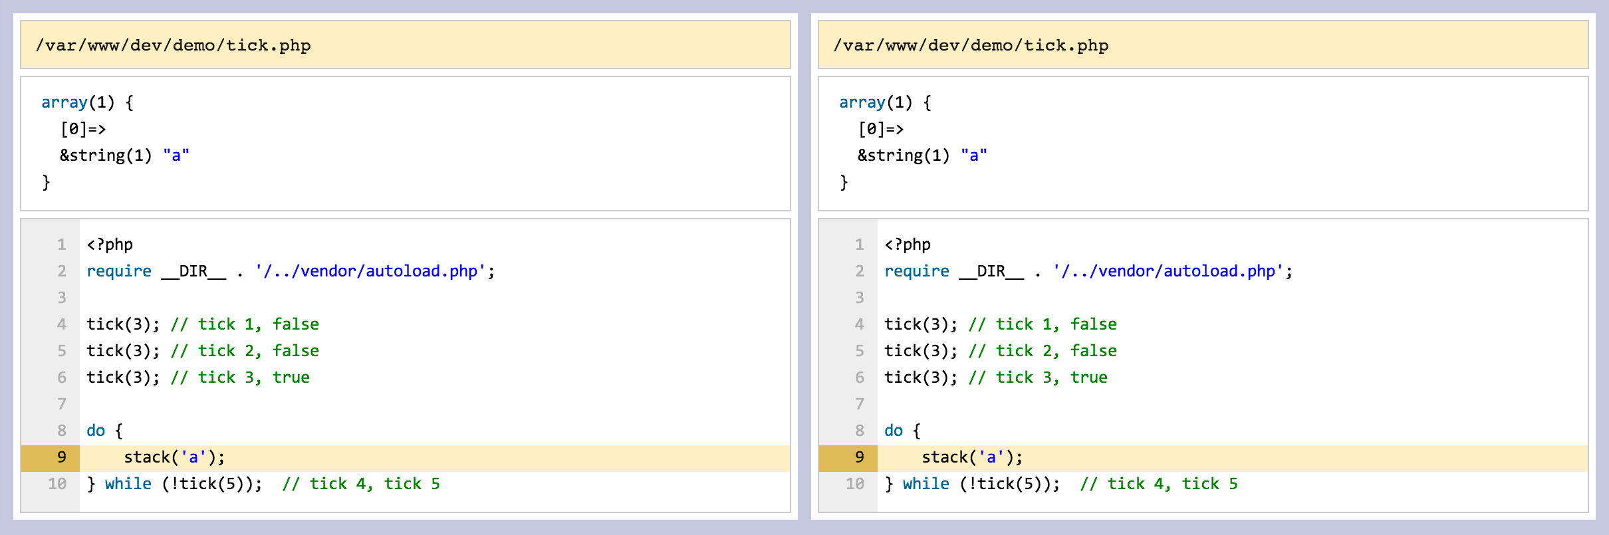1609x535 pixels.
Task: Click line number 6 in the left panel gutter
Action: [61, 377]
